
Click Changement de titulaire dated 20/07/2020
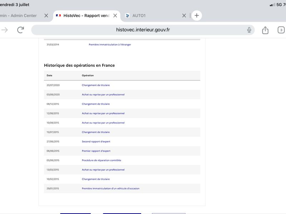click(x=96, y=85)
